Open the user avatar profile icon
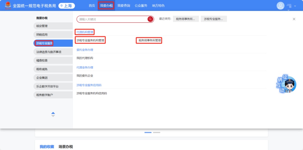Viewport: 303px width, 150px height. 280,6
